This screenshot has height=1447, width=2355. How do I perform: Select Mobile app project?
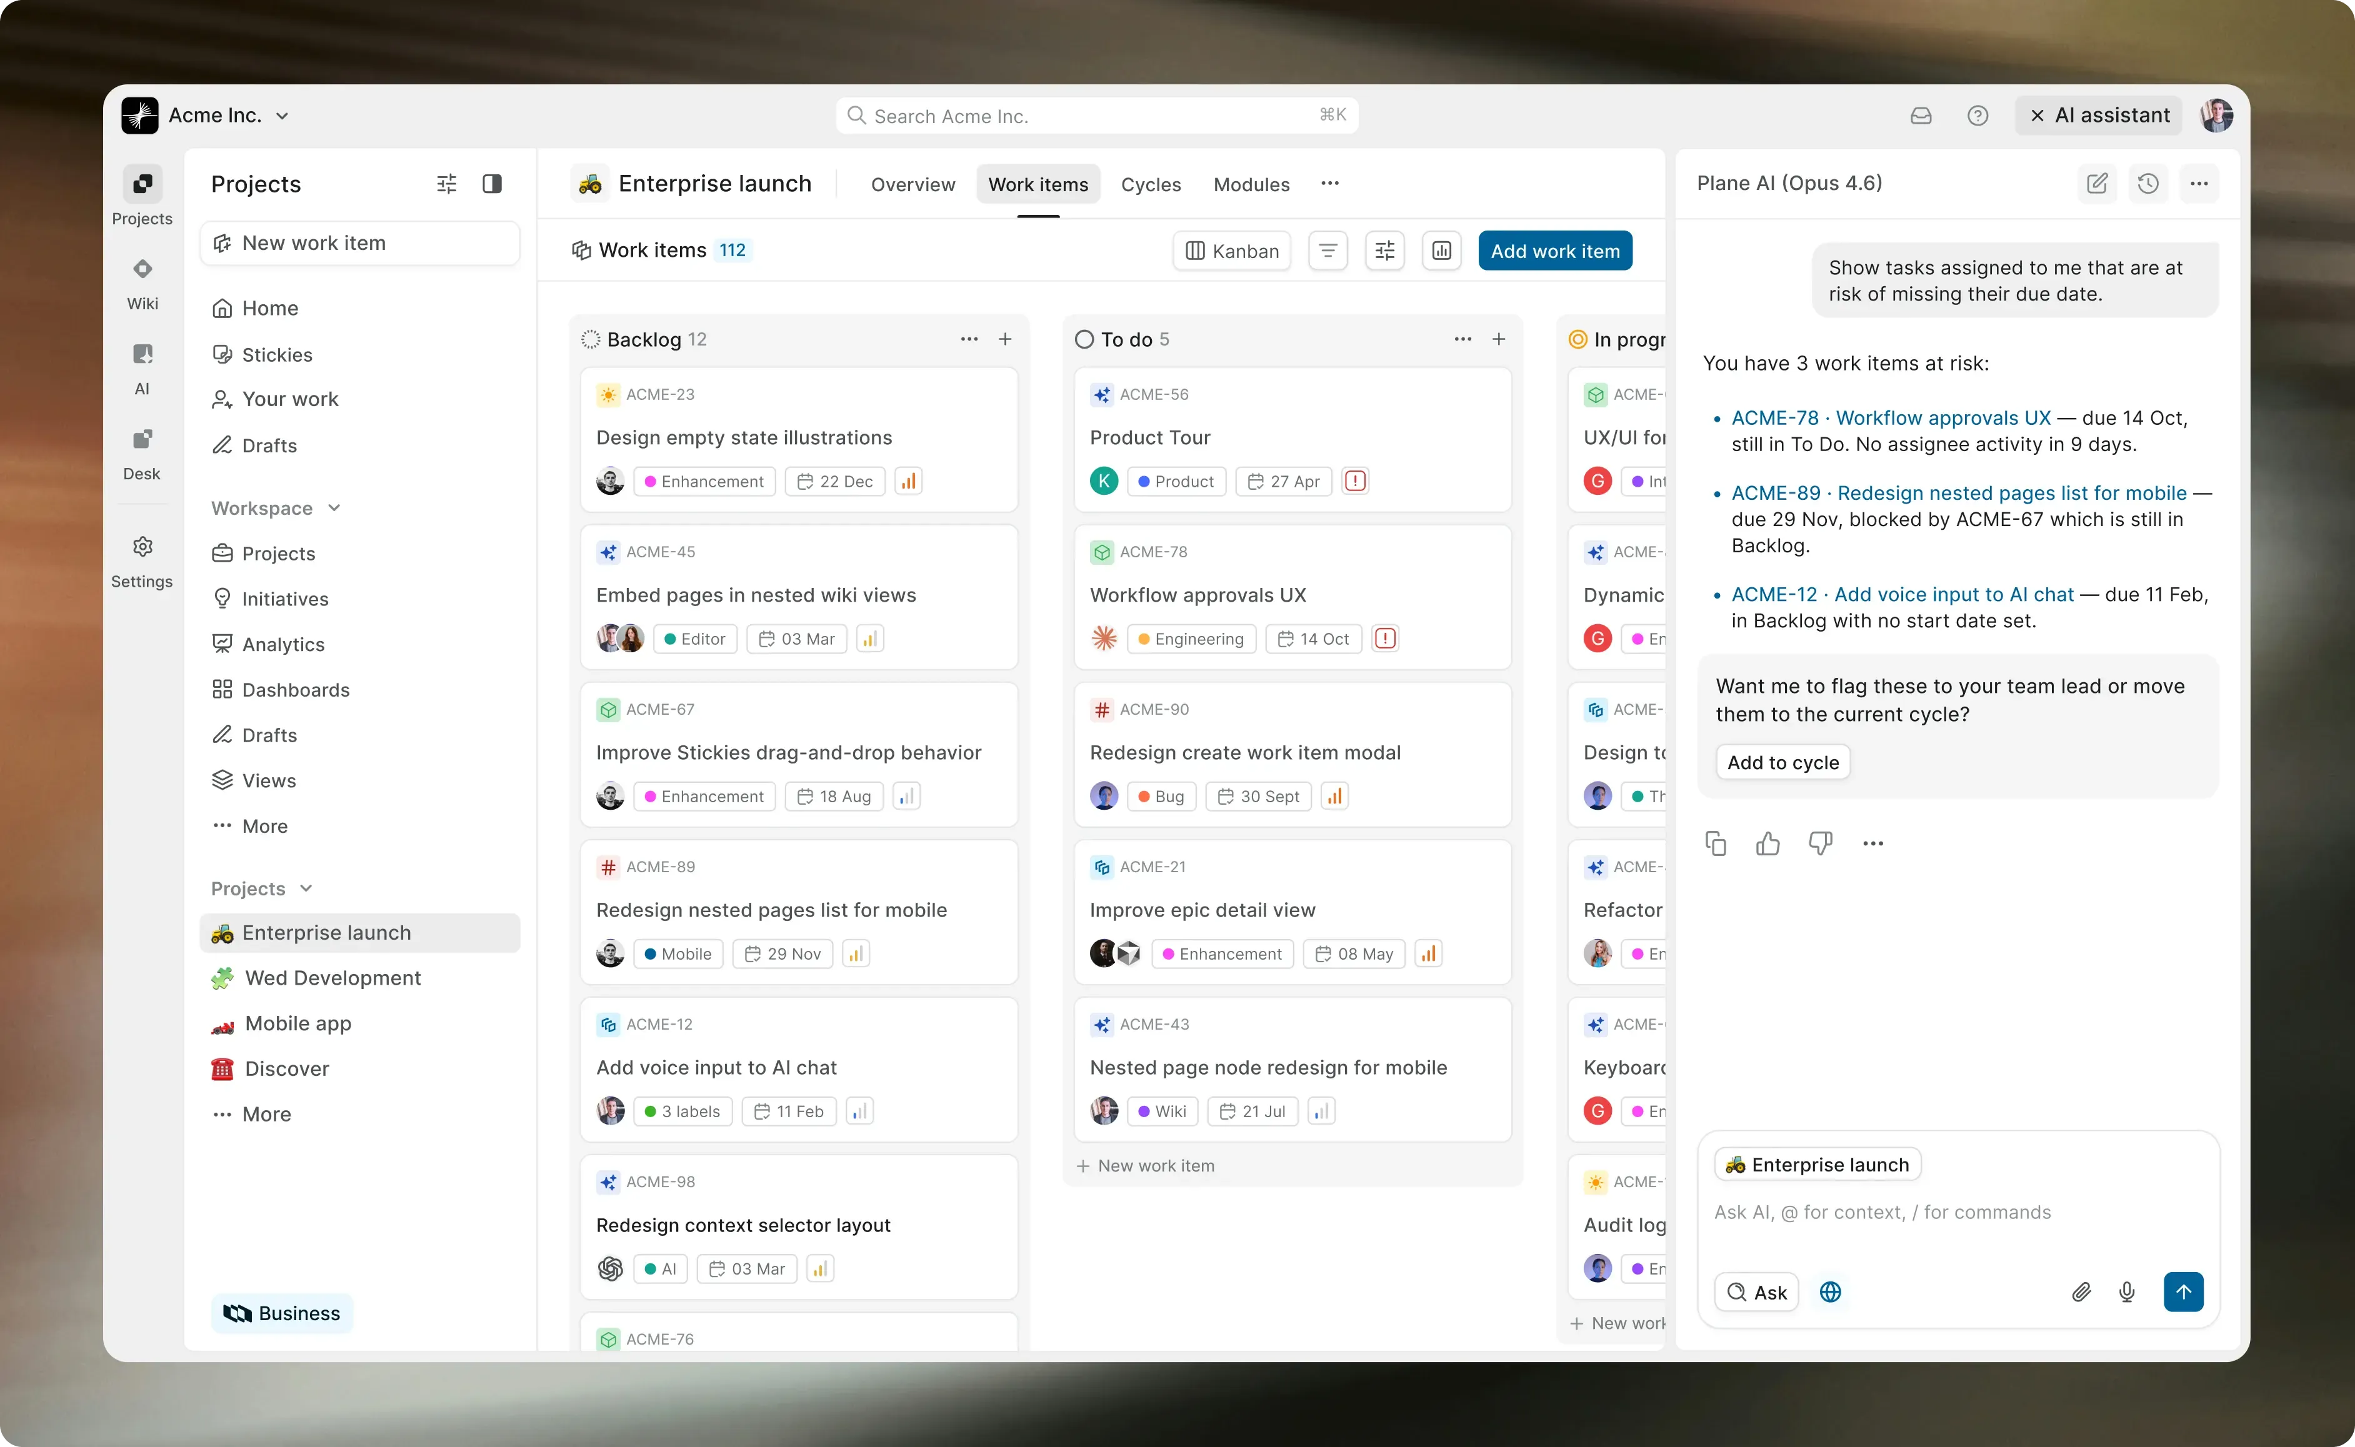(x=360, y=1023)
